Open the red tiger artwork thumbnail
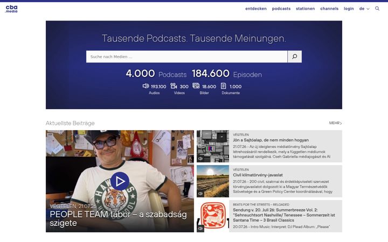Viewport: 388px width, 242px height. (x=213, y=216)
